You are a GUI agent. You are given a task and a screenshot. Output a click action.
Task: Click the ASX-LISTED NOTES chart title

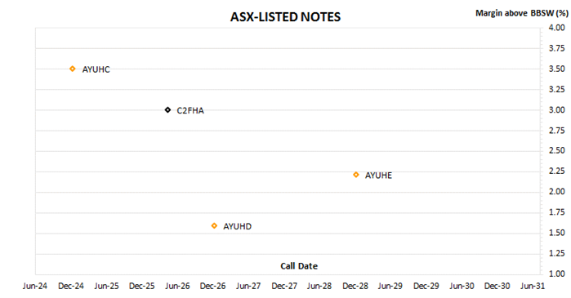tap(285, 17)
